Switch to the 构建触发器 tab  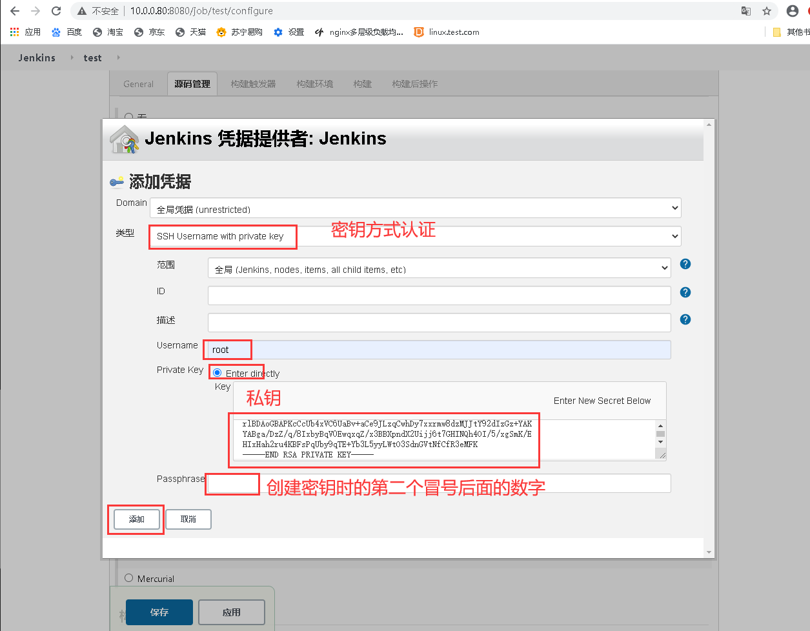[253, 84]
